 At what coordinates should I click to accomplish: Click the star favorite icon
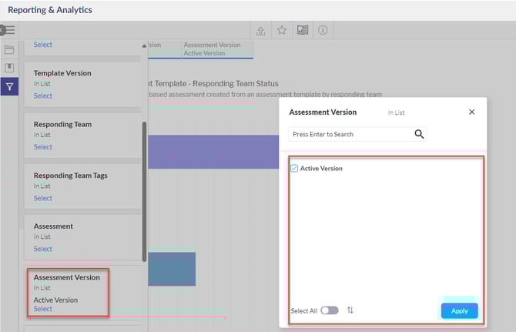coord(282,30)
